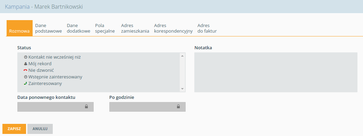Click the Data ponownego kontaktu field
This screenshot has width=363, height=136.
(x=56, y=107)
